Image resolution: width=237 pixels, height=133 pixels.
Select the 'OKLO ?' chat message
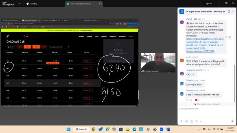[191, 75]
